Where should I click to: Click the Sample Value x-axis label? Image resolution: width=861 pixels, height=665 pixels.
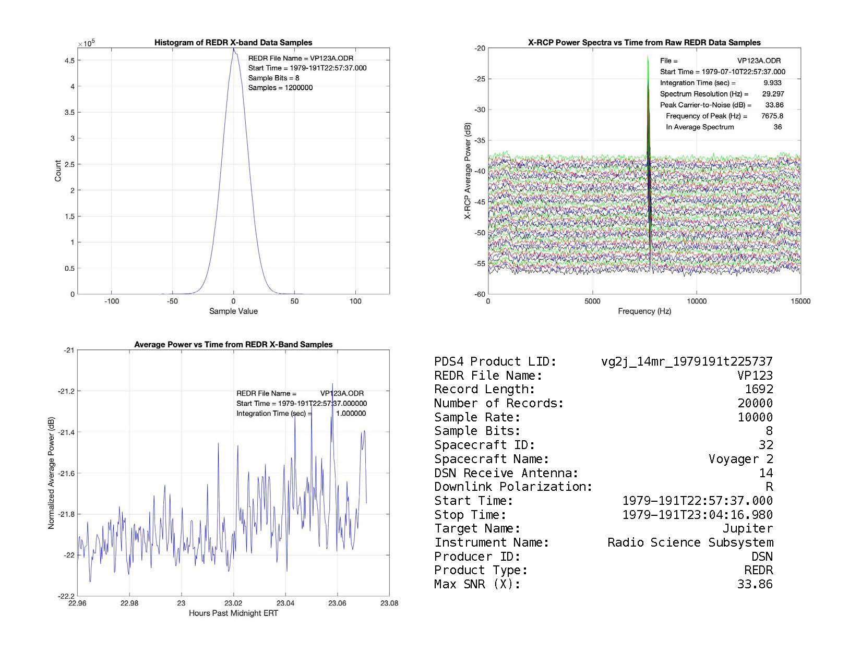[233, 311]
